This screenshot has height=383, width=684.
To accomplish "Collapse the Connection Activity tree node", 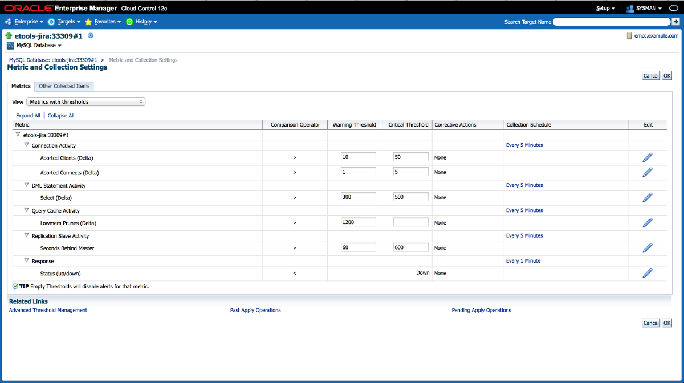I will point(26,145).
